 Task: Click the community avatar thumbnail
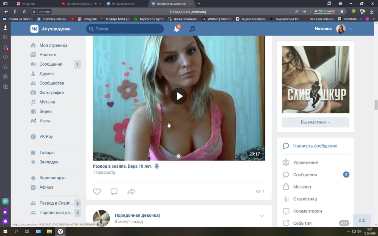(316, 79)
